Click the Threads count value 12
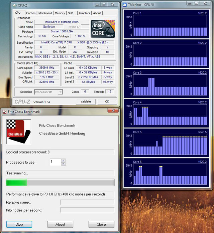This screenshot has height=233, width=214. [x=110, y=91]
